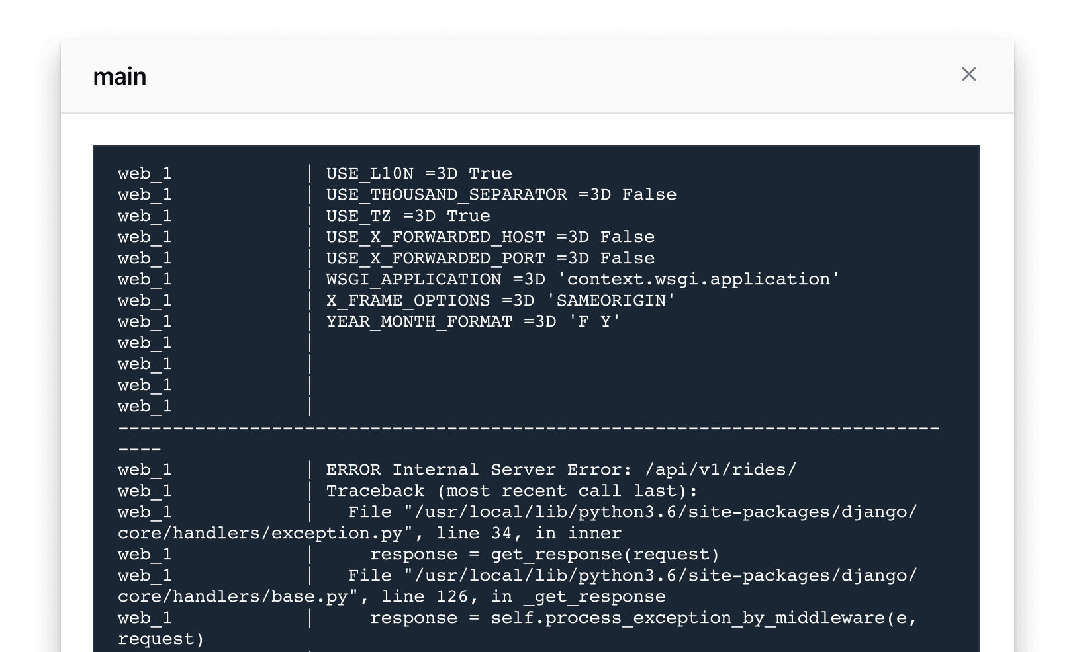Close the main log dialog
This screenshot has height=652, width=1075.
969,75
